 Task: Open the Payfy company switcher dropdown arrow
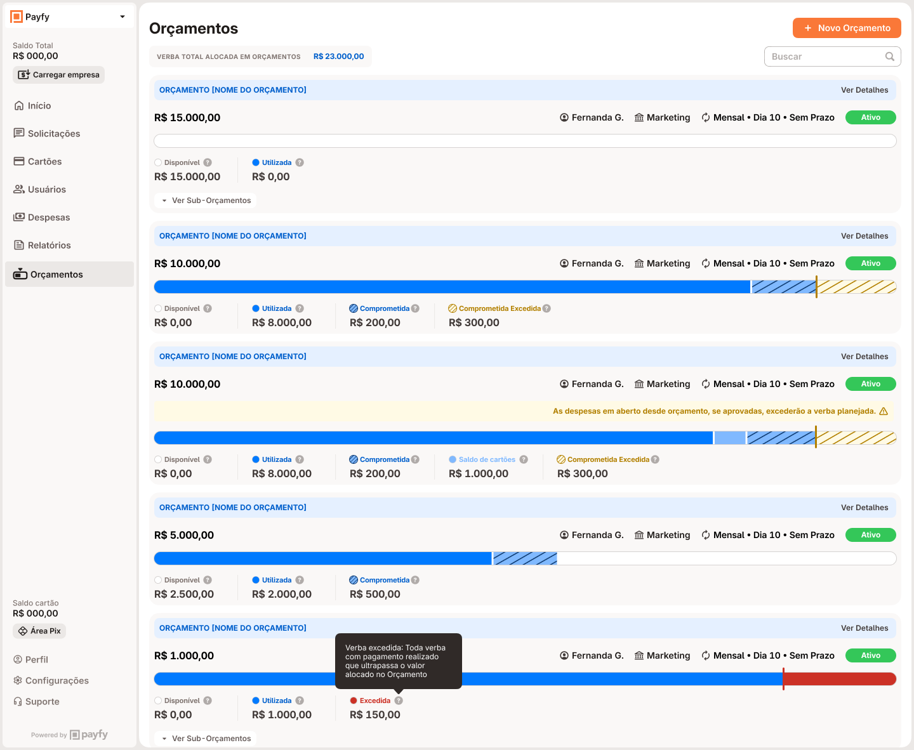tap(123, 17)
